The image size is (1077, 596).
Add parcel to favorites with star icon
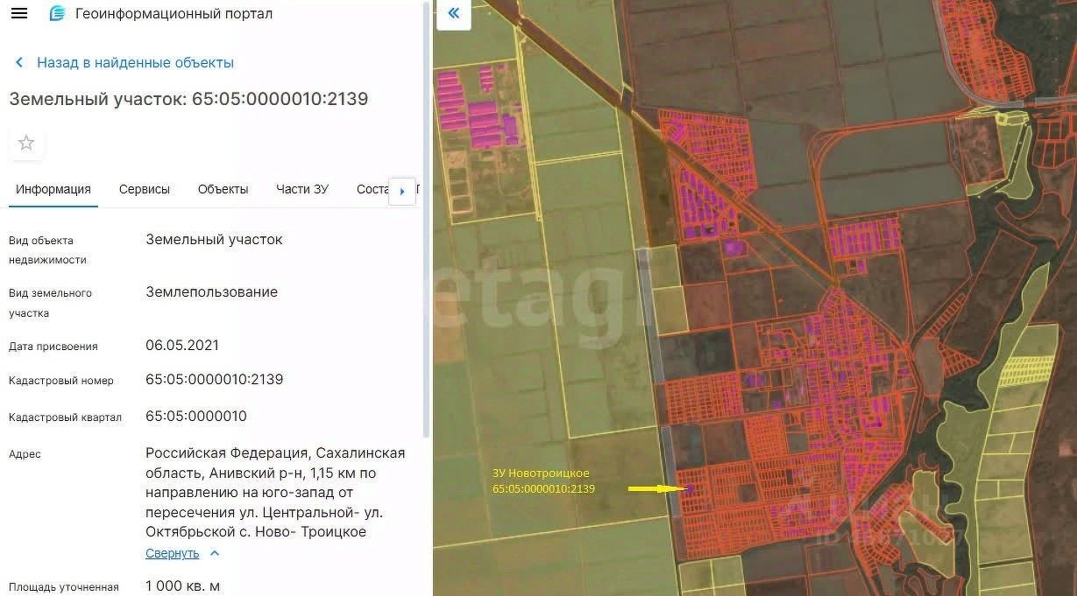tap(26, 143)
